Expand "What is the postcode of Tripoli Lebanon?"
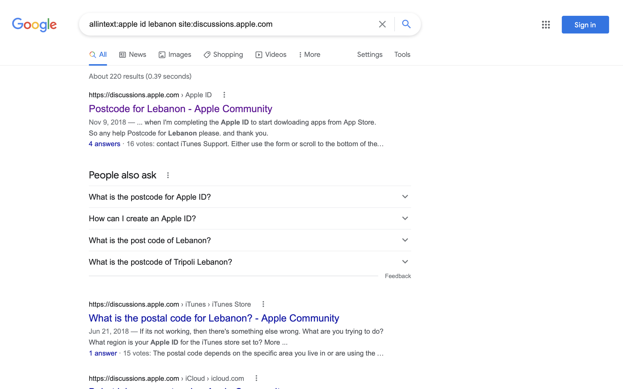Viewport: 623px width, 389px height. coord(405,262)
